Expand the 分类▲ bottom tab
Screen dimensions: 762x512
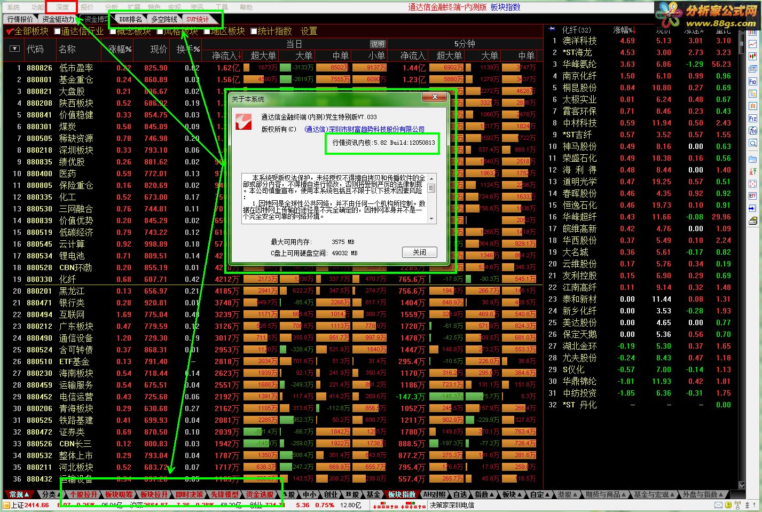(x=51, y=494)
